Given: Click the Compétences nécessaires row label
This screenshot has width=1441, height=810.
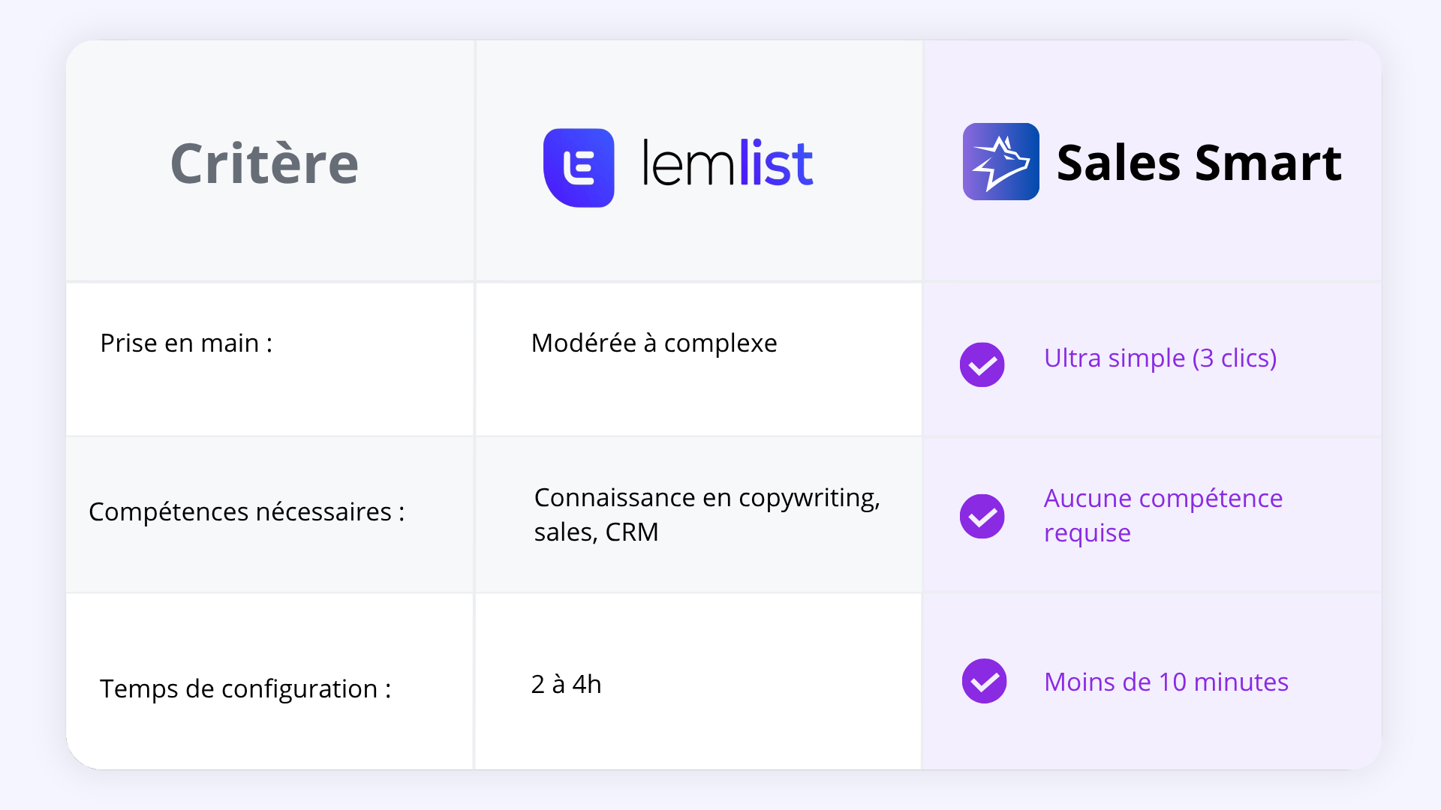Looking at the screenshot, I should click(246, 511).
